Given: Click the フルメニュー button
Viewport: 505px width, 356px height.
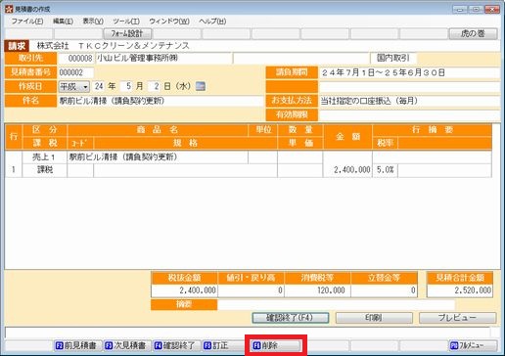Looking at the screenshot, I should point(473,345).
